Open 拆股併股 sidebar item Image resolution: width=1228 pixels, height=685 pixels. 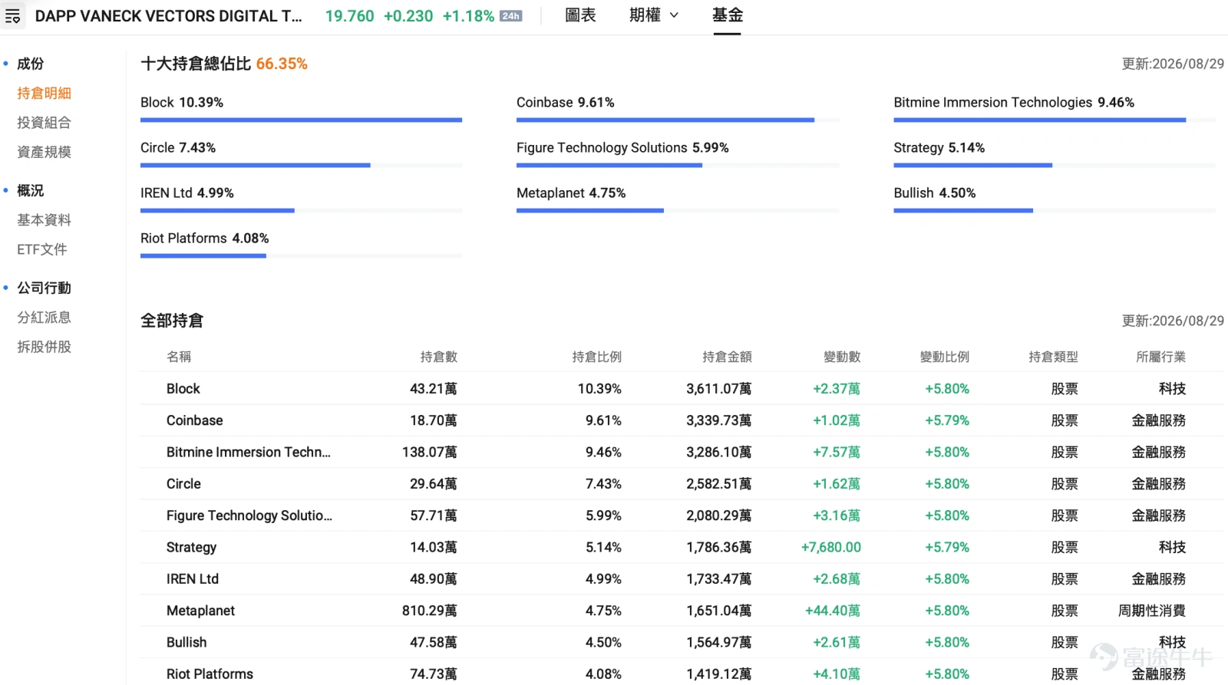[44, 347]
